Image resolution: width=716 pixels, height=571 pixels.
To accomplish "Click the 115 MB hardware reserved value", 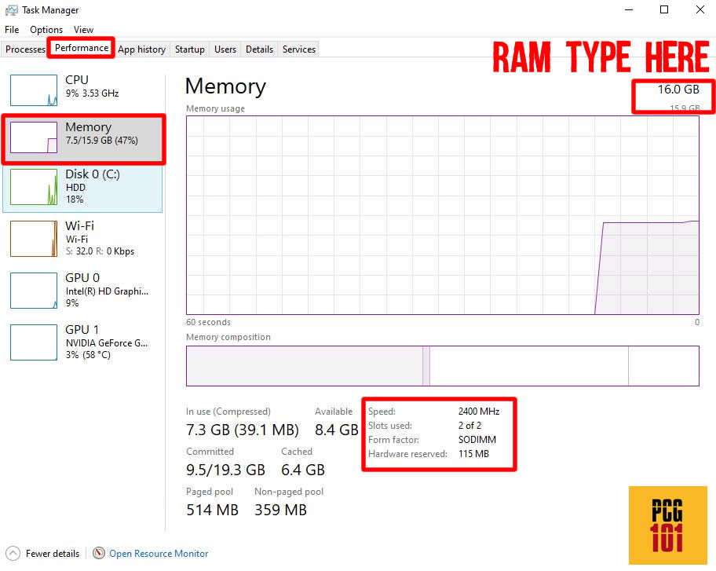I will point(473,454).
